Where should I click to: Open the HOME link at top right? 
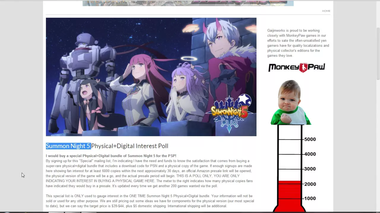coord(326,11)
